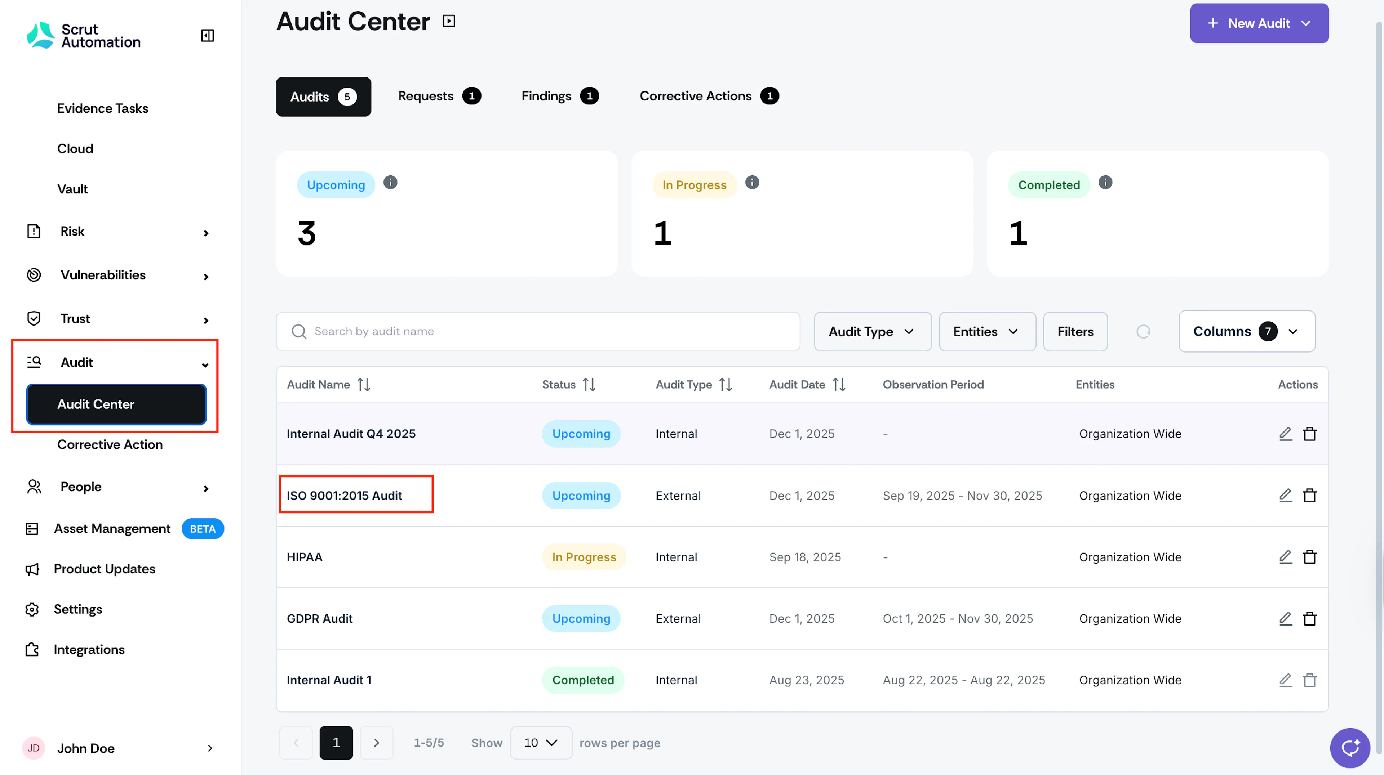Focus the search by audit name field
The height and width of the screenshot is (775, 1384).
tap(538, 332)
